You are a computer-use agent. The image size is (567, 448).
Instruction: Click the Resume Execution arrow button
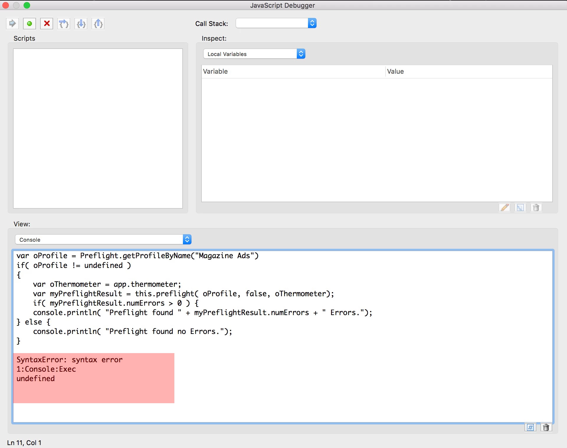(12, 24)
